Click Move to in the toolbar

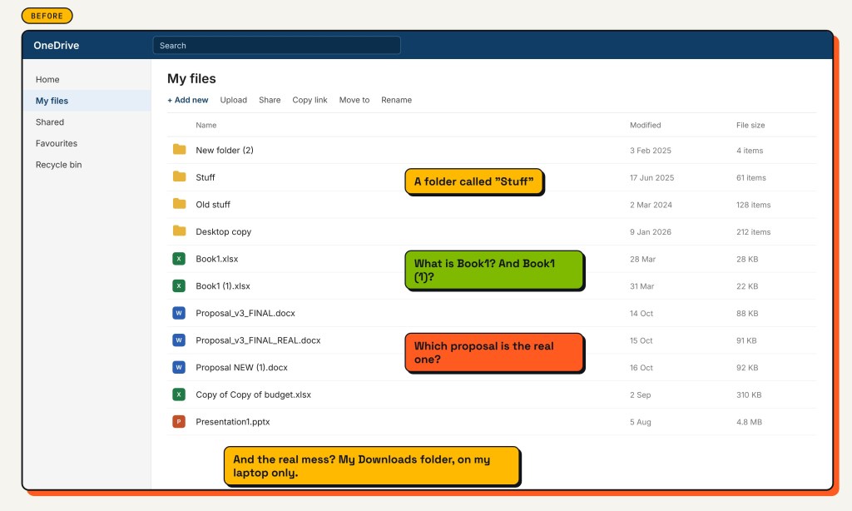354,100
